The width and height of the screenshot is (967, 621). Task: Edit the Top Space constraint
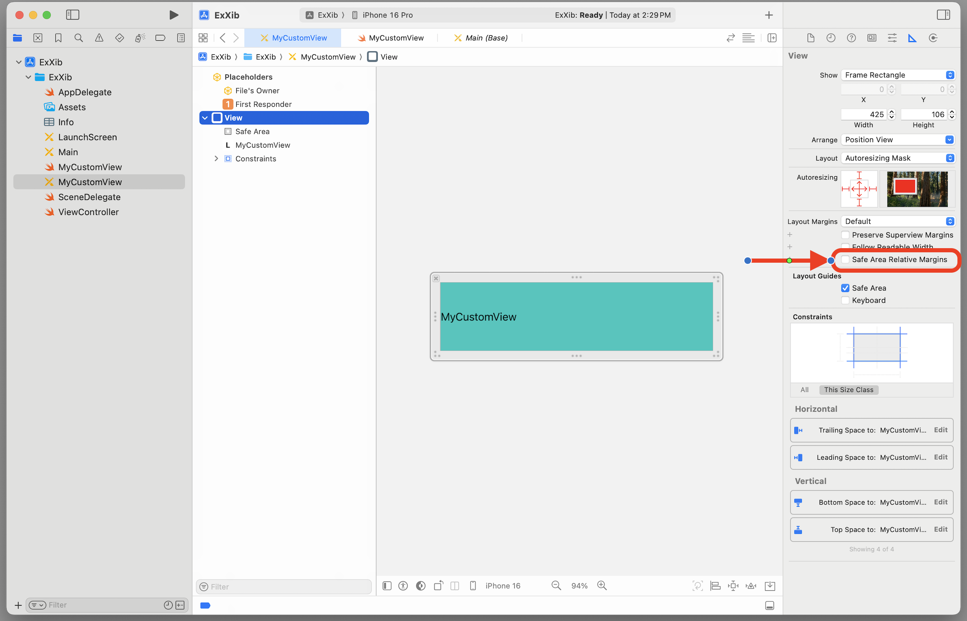940,530
